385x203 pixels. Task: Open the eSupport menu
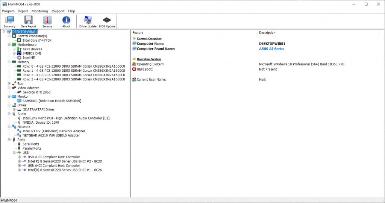coord(58,11)
